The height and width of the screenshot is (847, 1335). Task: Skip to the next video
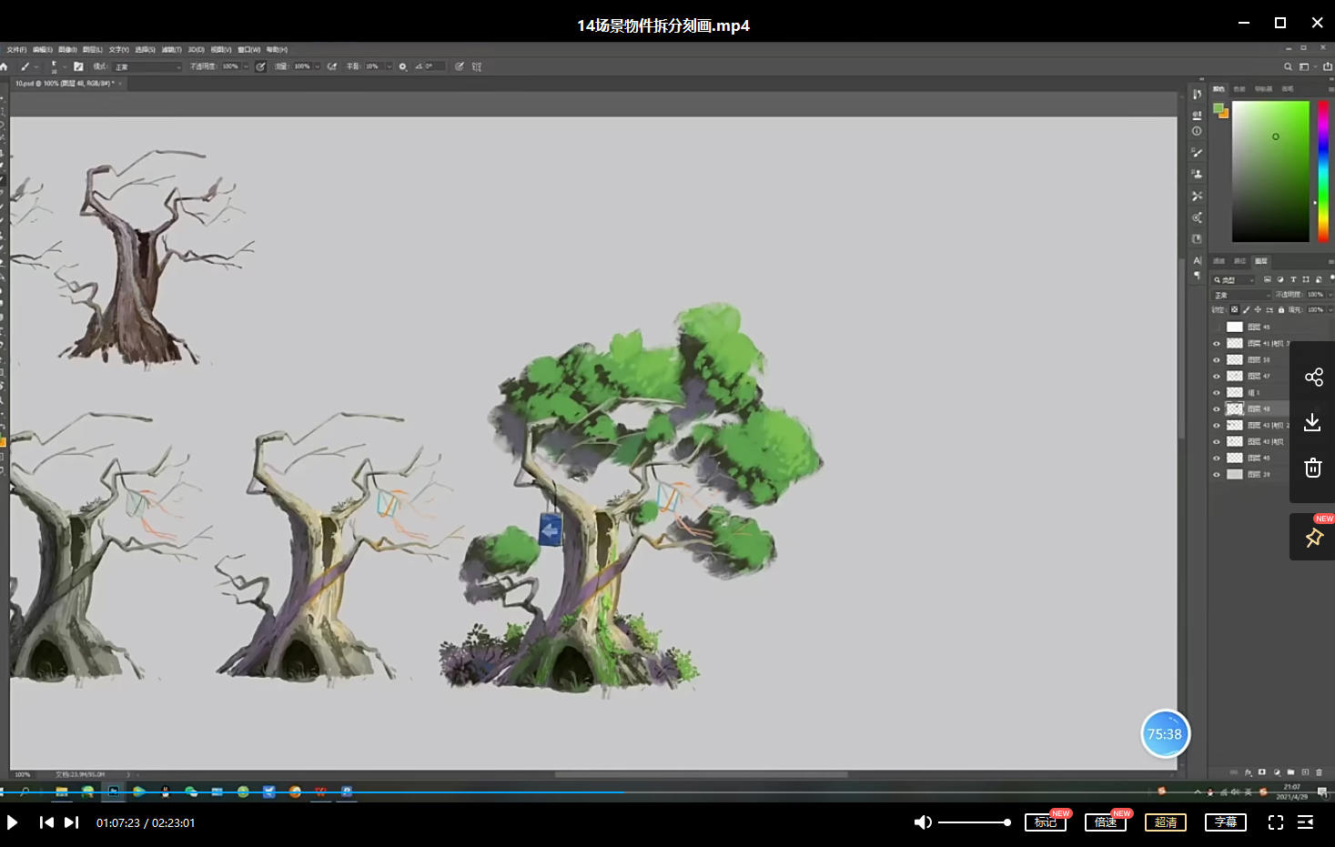click(71, 822)
